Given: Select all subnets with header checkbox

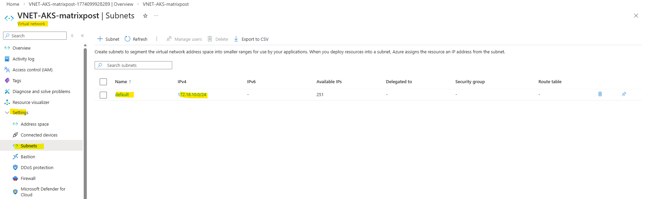Looking at the screenshot, I should coord(103,82).
